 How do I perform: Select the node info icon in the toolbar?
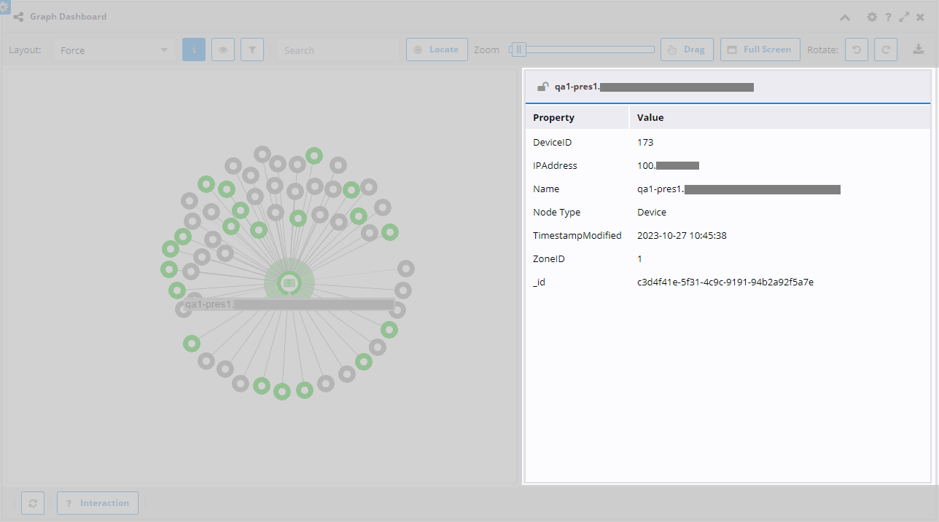pos(193,49)
